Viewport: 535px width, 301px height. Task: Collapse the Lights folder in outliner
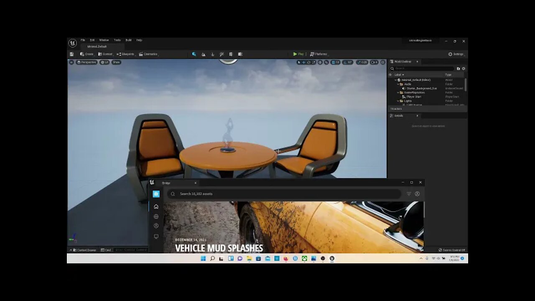click(398, 101)
